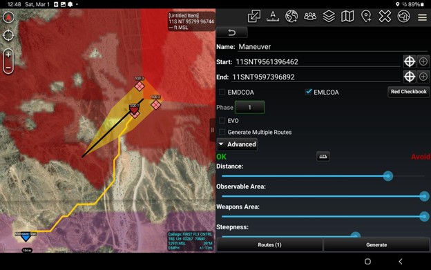This screenshot has width=431, height=270.
Task: Open the contacts group icon
Action: click(x=310, y=17)
